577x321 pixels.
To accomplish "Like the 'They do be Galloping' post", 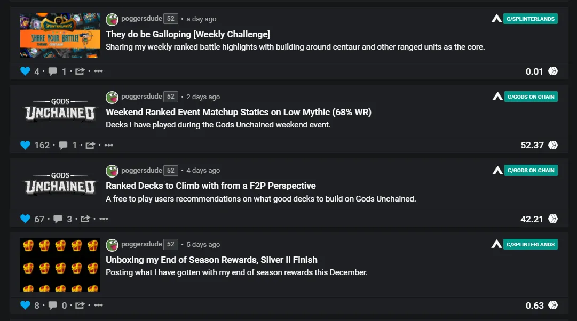I will [x=25, y=71].
